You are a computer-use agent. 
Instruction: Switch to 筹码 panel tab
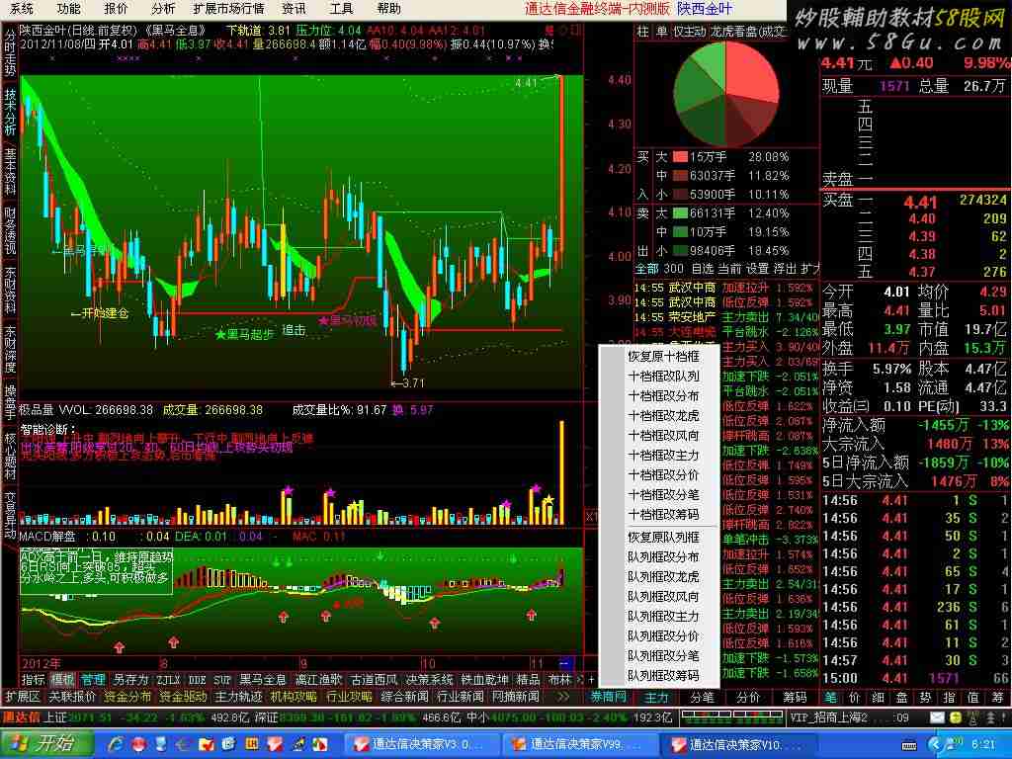(796, 697)
